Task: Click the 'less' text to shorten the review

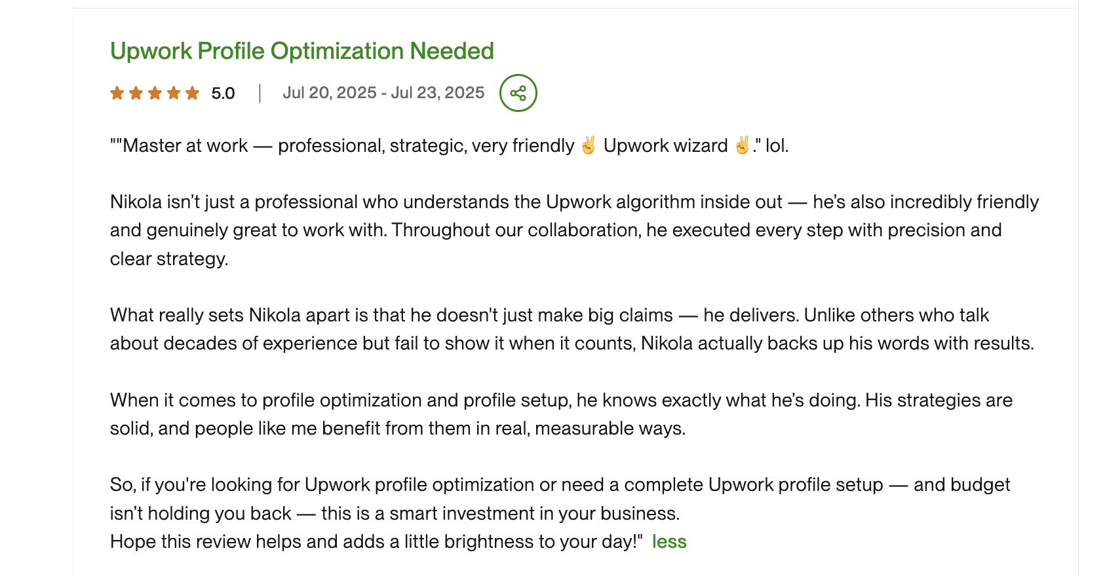Action: coord(669,541)
